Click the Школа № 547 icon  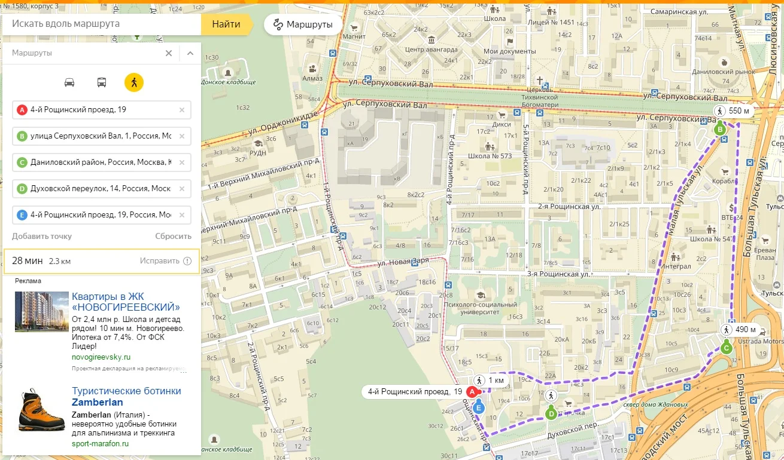711,228
